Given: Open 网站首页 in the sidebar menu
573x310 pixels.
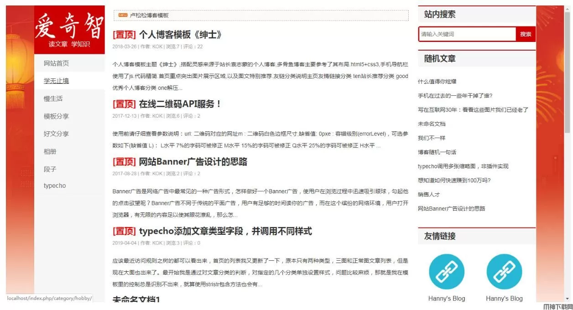Looking at the screenshot, I should (x=57, y=63).
